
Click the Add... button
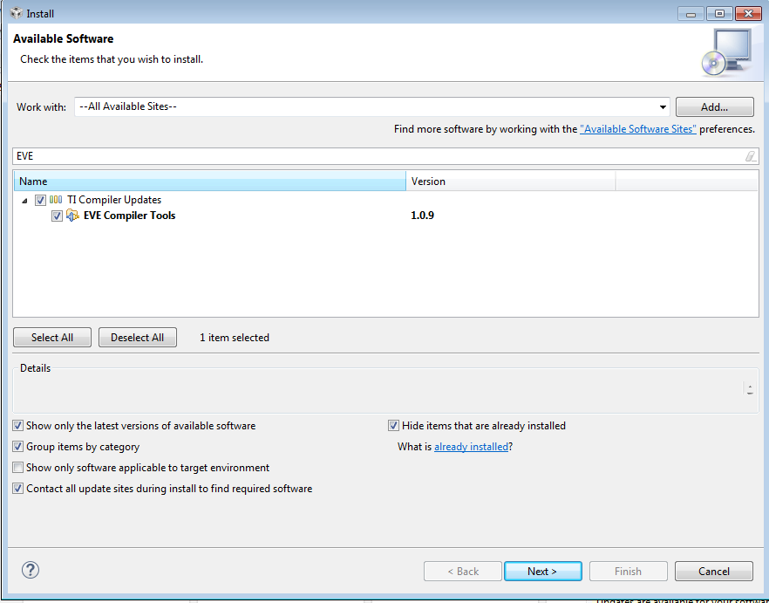[x=715, y=107]
